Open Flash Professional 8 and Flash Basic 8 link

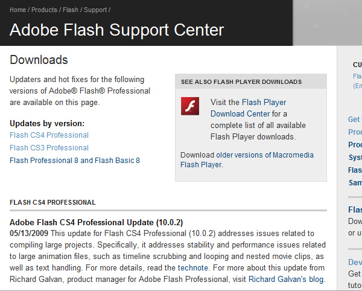click(75, 161)
